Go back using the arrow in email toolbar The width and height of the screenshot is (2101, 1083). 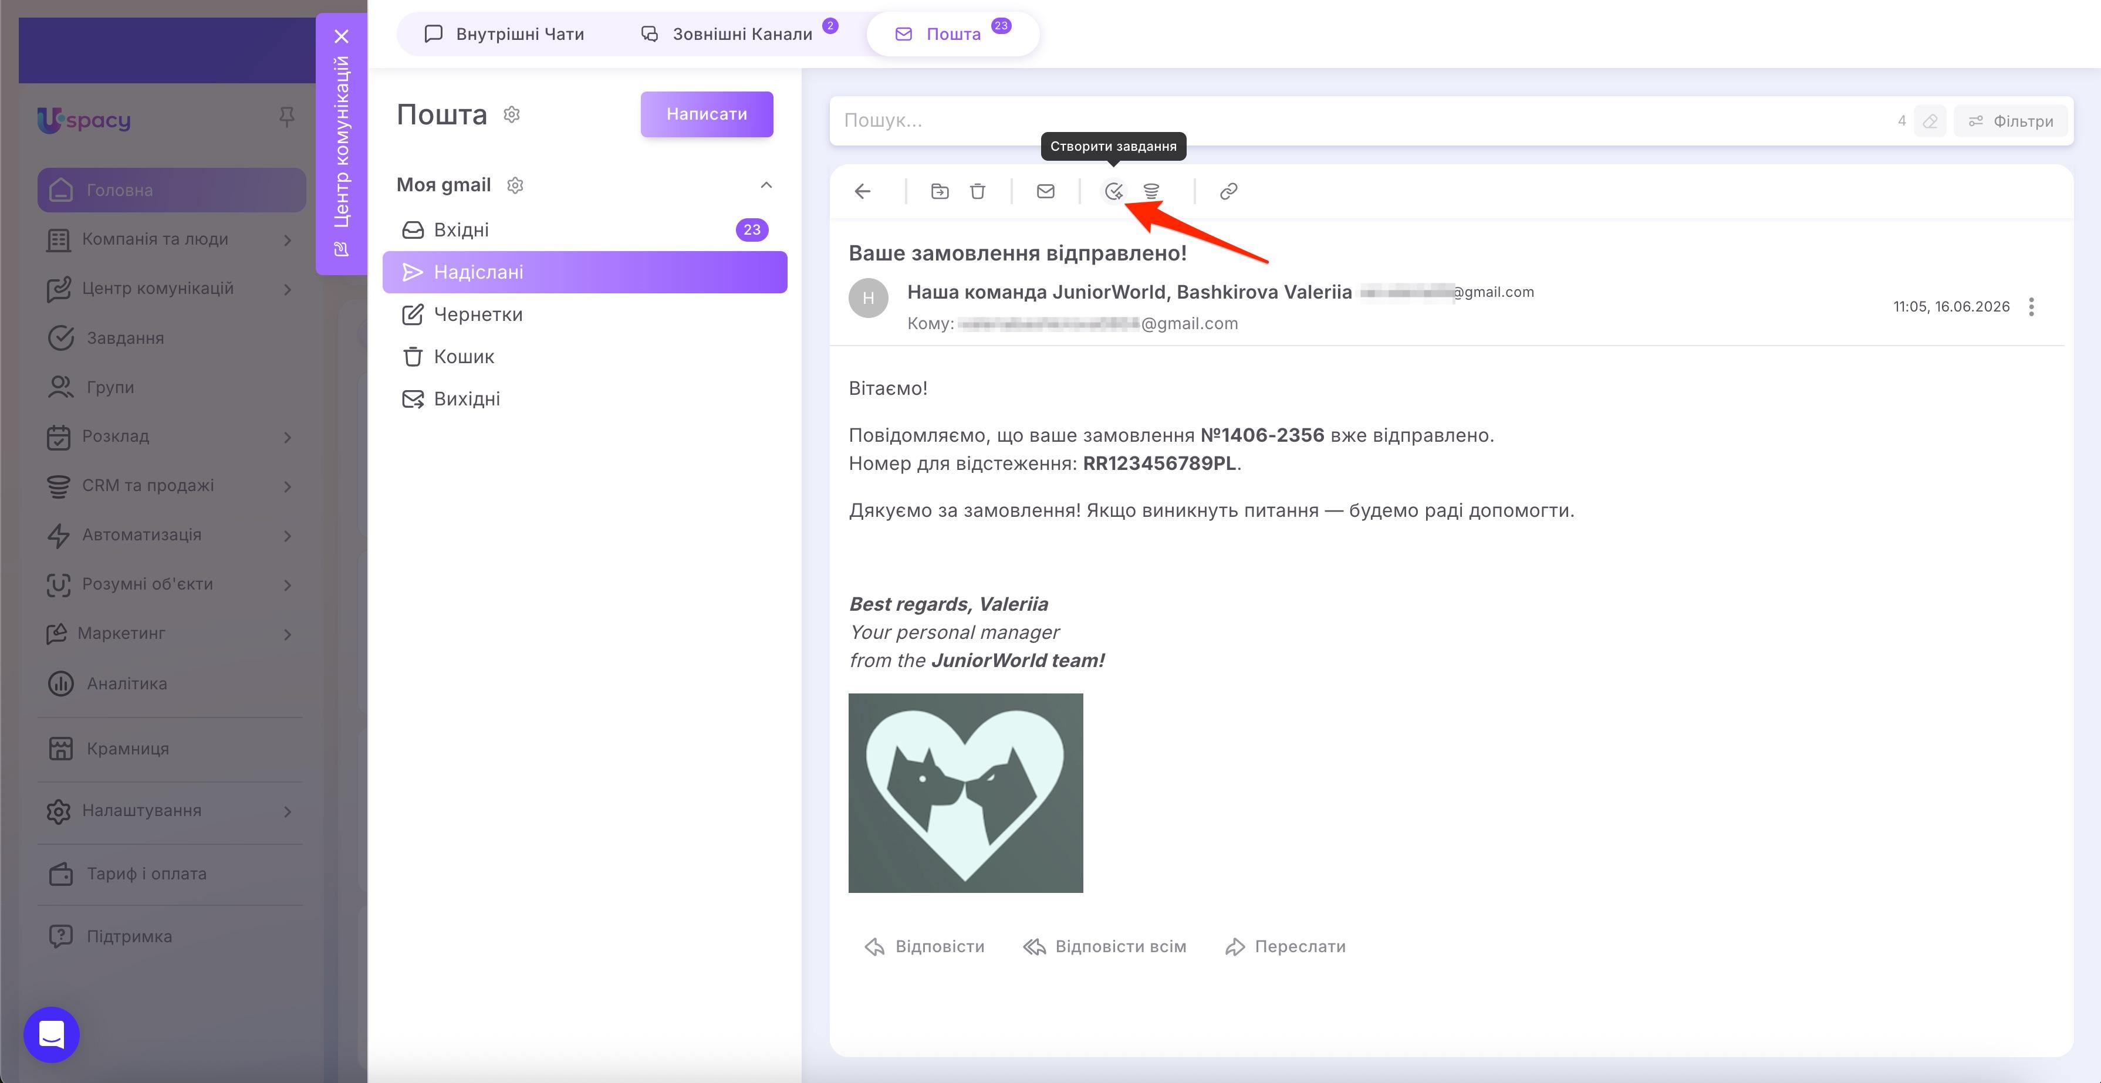pyautogui.click(x=862, y=191)
